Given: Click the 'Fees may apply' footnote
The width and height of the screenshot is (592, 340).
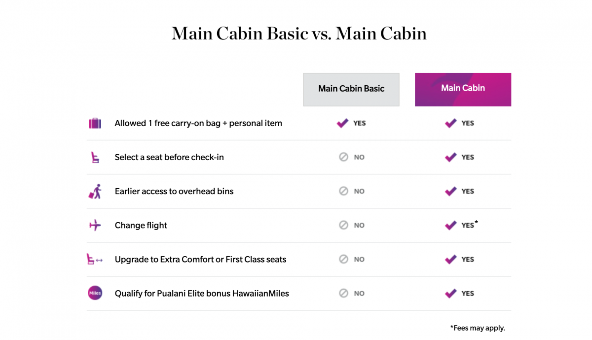Looking at the screenshot, I should coord(478,328).
